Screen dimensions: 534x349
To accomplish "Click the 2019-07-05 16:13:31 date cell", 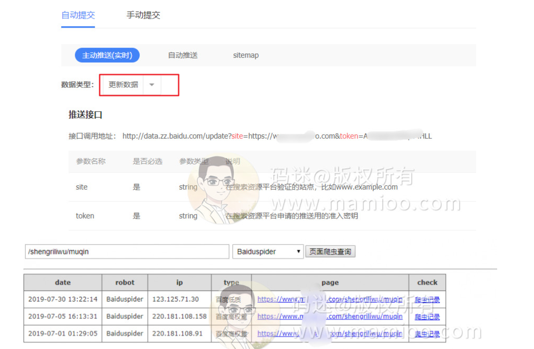I will coord(63,316).
